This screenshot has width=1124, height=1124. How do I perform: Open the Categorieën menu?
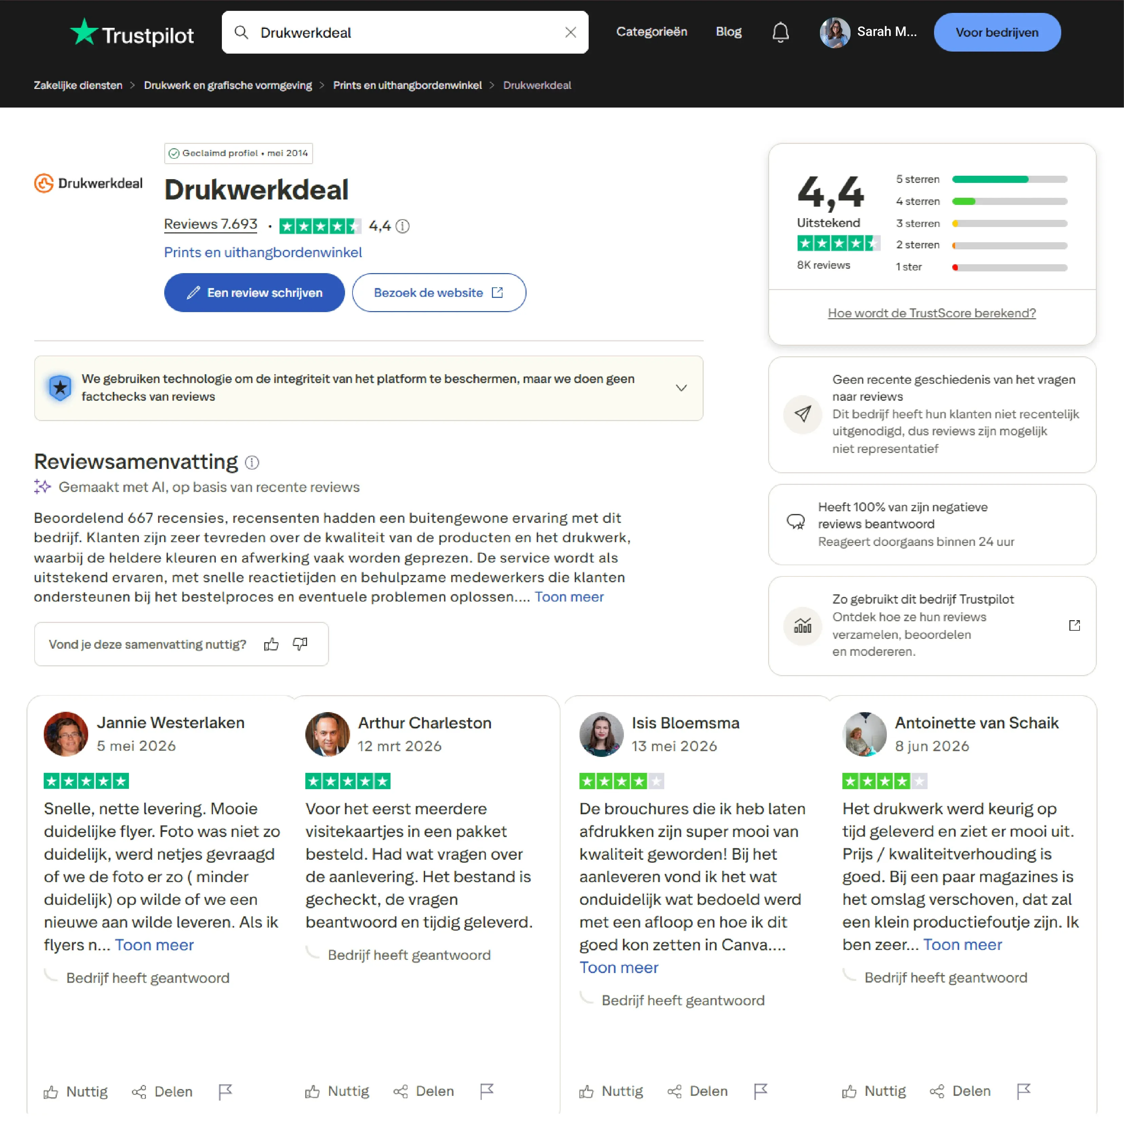click(x=652, y=32)
